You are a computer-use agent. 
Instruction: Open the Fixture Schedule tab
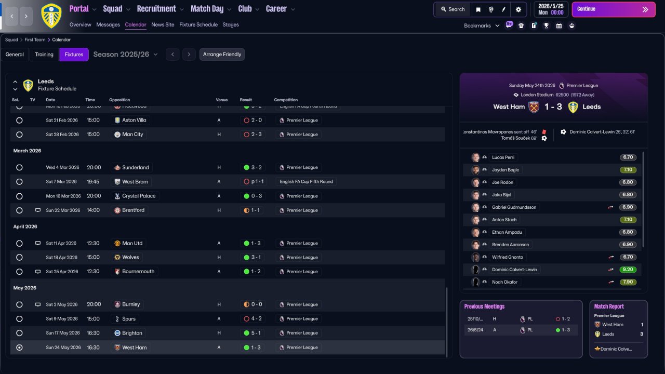[198, 25]
